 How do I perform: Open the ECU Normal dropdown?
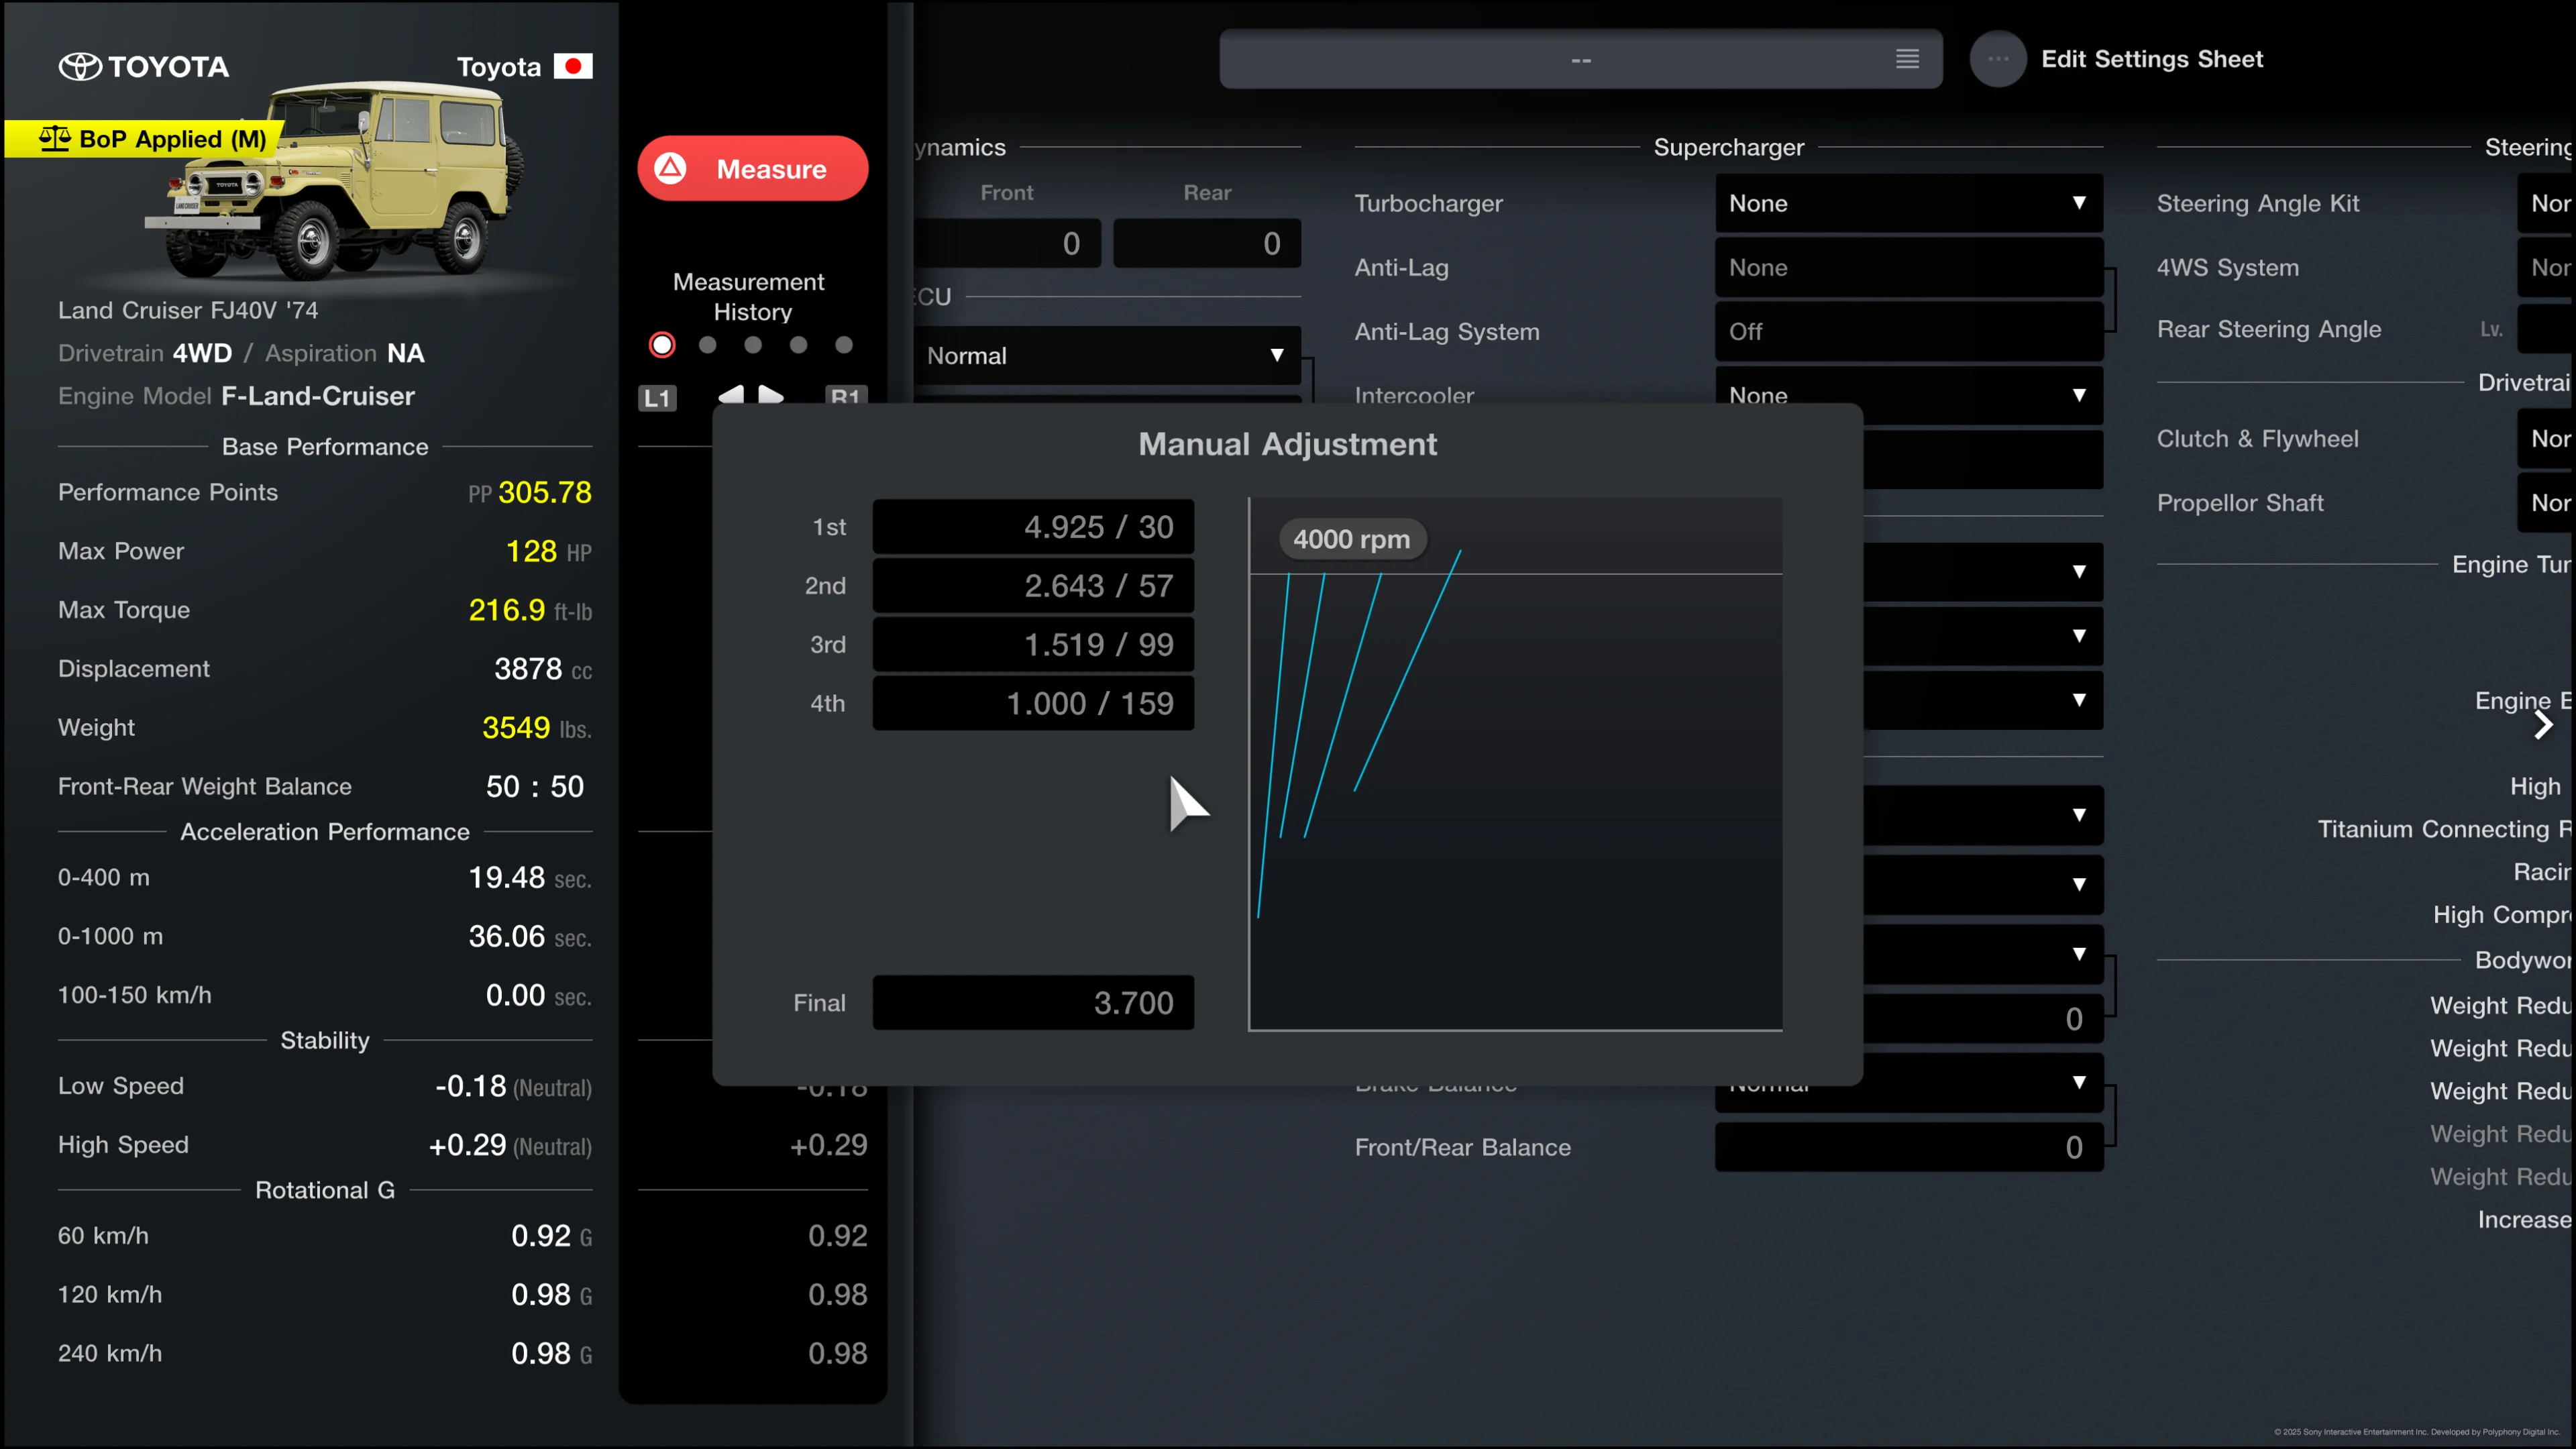1106,355
